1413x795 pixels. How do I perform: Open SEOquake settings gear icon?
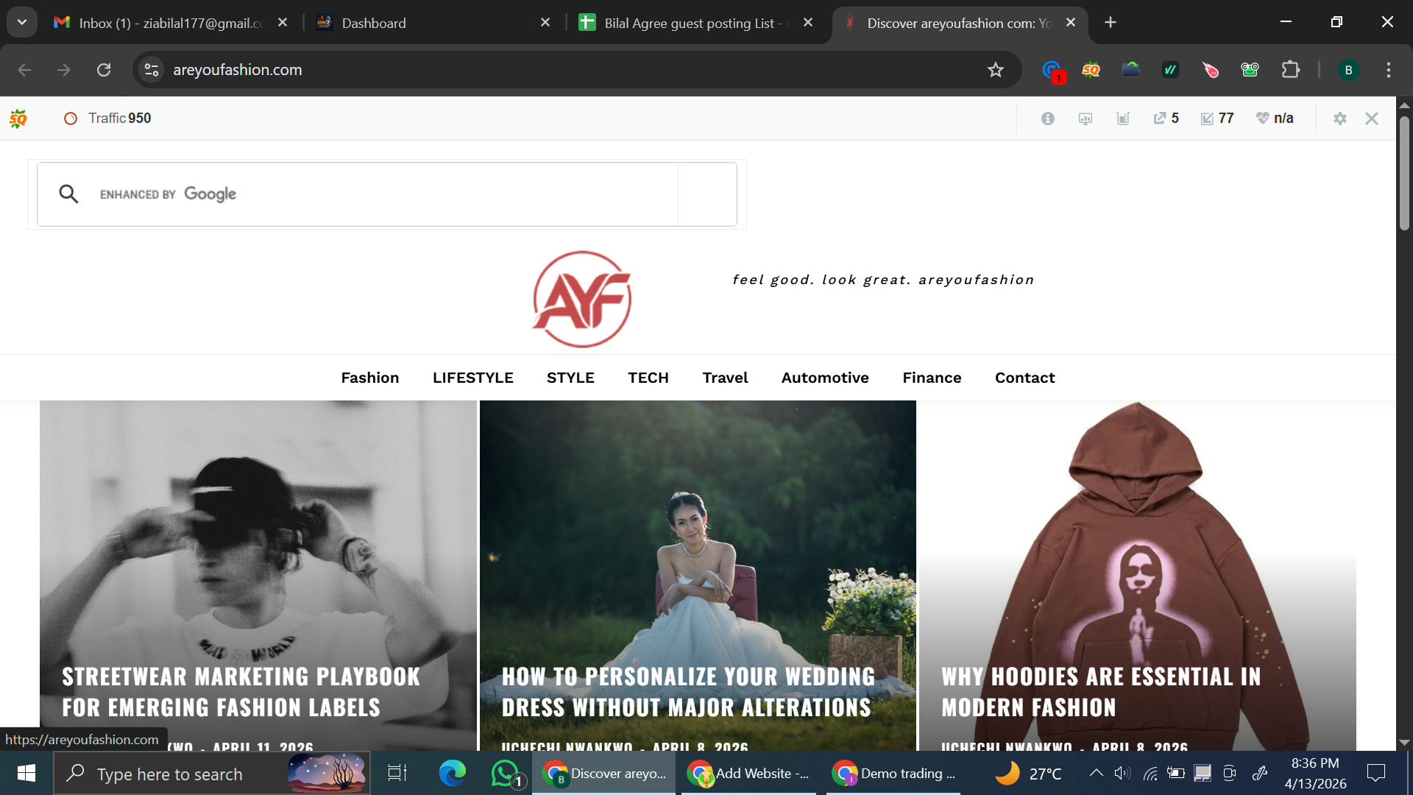(1340, 119)
